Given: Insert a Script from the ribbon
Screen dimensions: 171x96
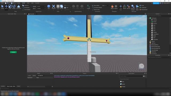Looking at the screenshot, I should (142, 5).
